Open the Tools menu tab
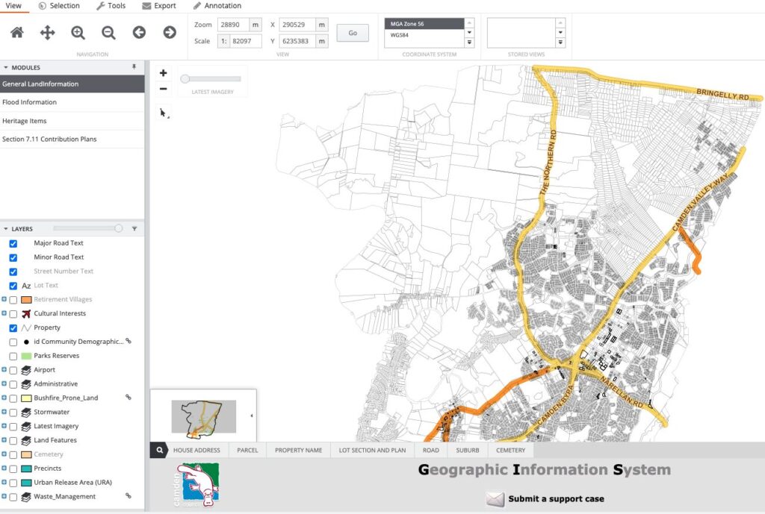 tap(111, 6)
